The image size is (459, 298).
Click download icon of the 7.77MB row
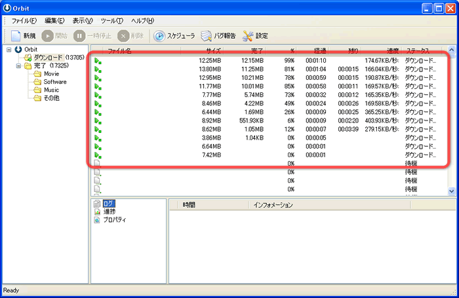[98, 96]
